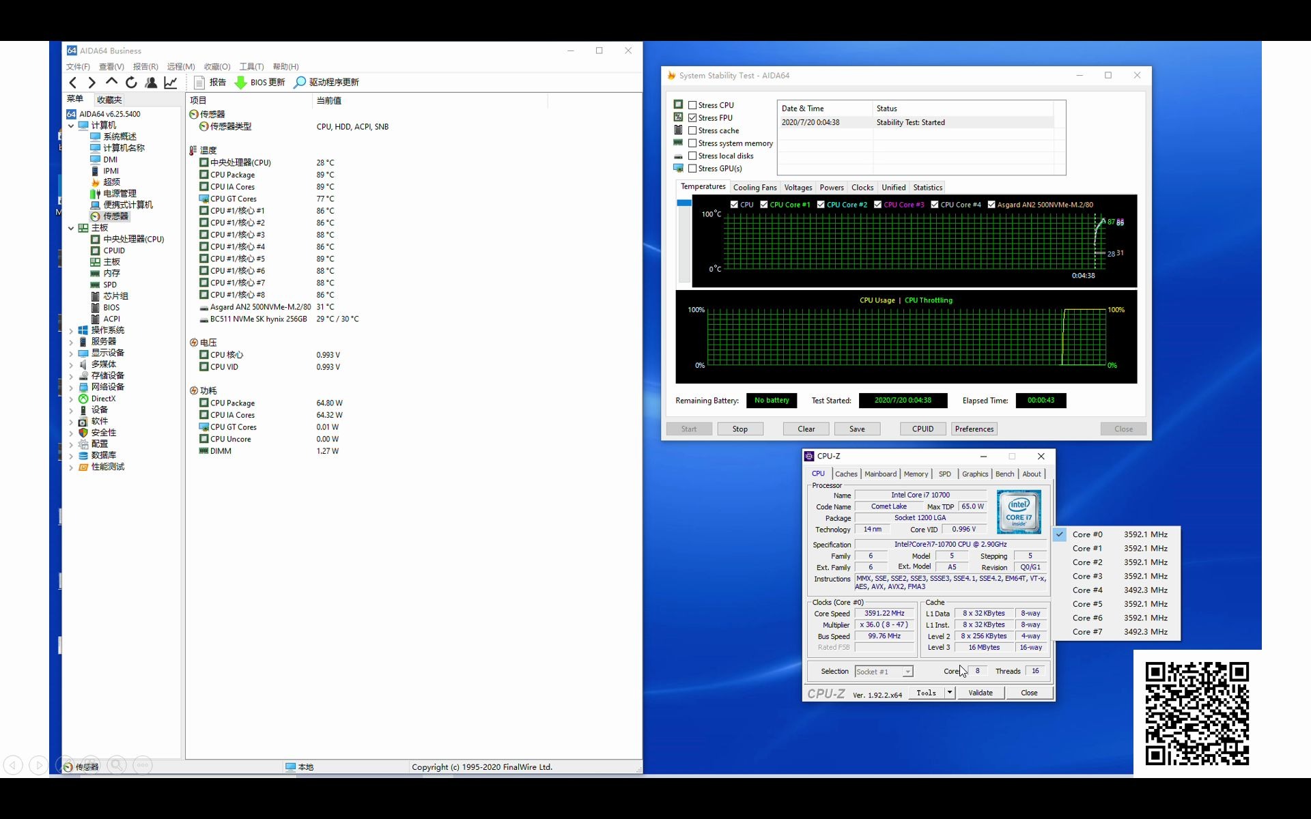Expand the 网络设备 tree node

[71, 388]
